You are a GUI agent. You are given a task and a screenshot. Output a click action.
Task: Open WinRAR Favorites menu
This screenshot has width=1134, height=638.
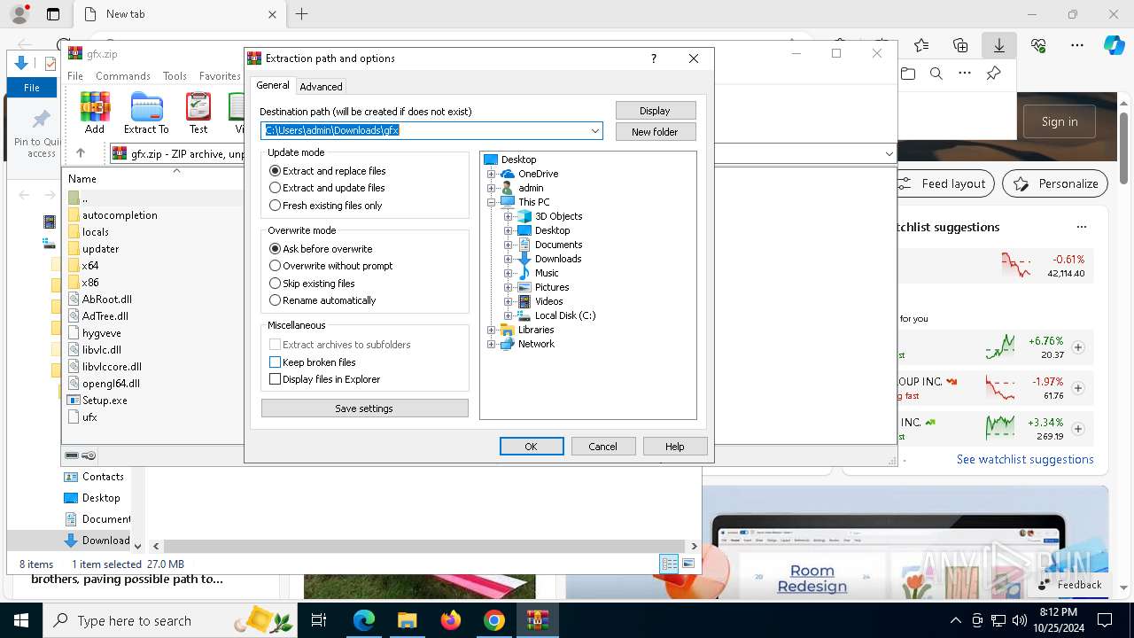point(220,76)
